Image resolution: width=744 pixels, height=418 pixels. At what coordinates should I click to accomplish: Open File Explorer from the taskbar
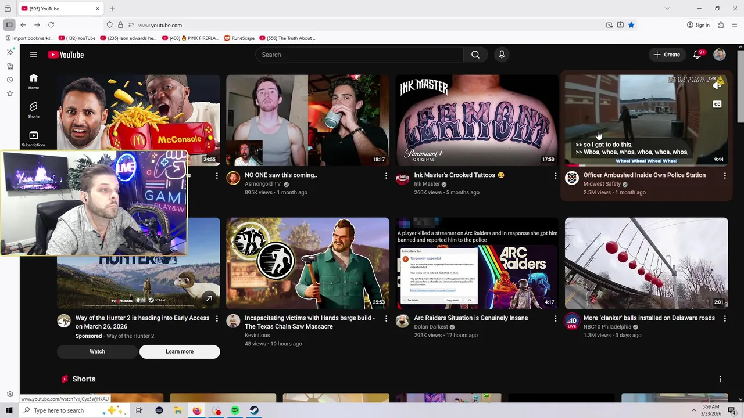pyautogui.click(x=178, y=410)
